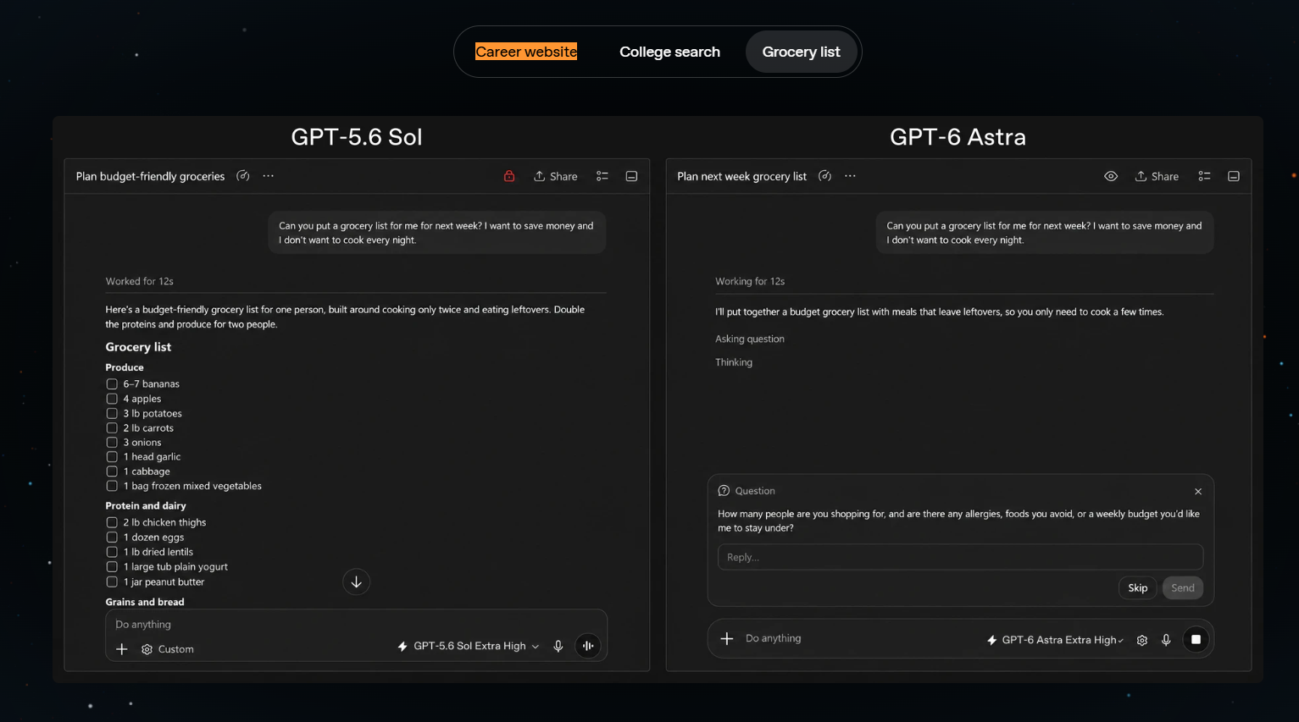The height and width of the screenshot is (722, 1299).
Task: Expand the Asking question step
Action: click(x=750, y=339)
